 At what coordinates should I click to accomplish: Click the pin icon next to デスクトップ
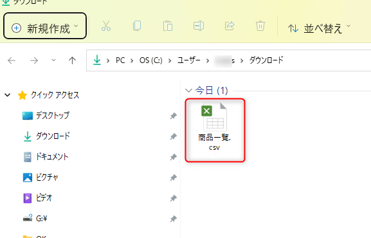pyautogui.click(x=174, y=116)
